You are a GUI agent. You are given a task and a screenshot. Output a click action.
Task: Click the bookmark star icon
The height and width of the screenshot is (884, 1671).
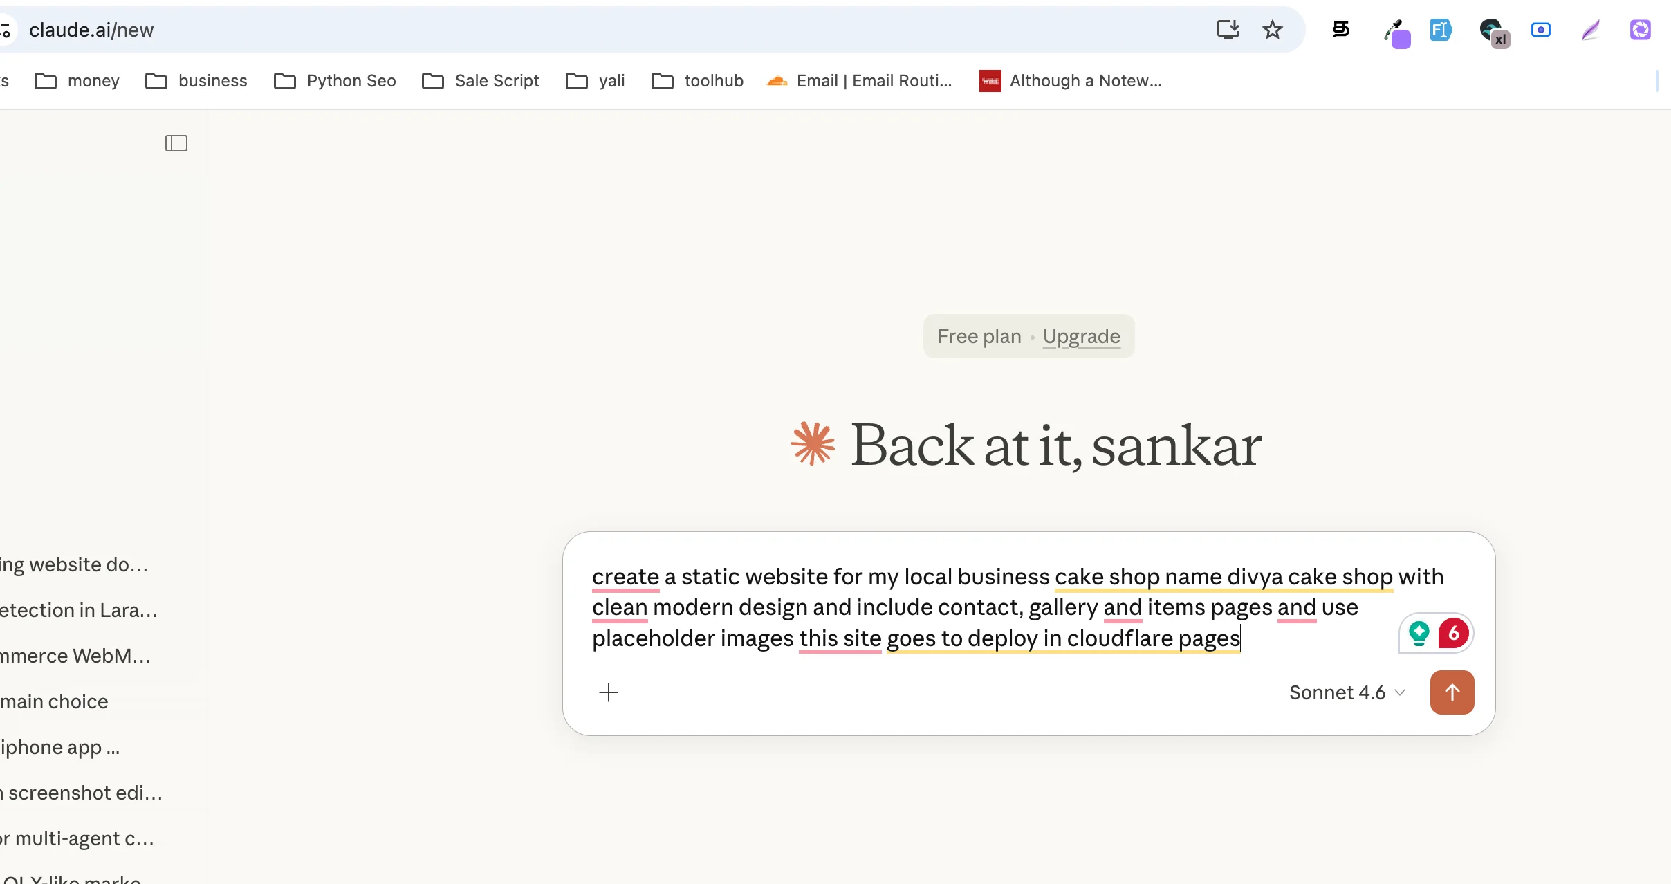click(x=1272, y=30)
